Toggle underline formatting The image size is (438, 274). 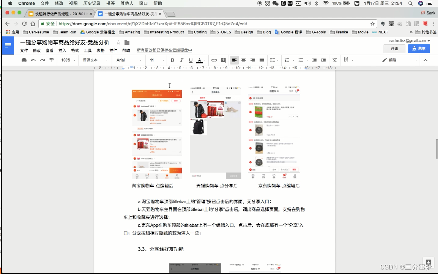(191, 60)
